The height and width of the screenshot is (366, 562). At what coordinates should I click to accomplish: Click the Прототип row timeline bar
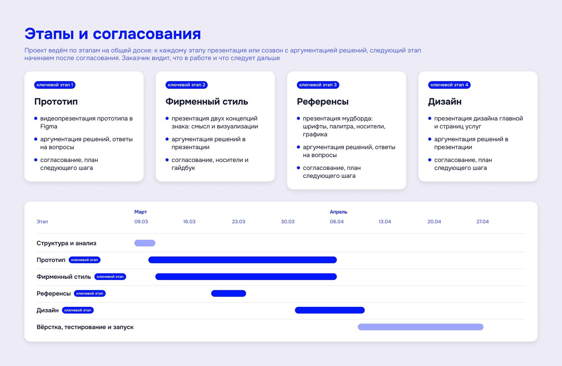(243, 260)
